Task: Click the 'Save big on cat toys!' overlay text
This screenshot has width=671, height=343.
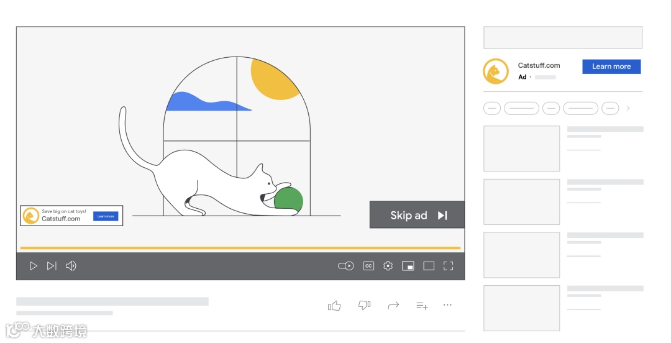Action: pos(64,211)
